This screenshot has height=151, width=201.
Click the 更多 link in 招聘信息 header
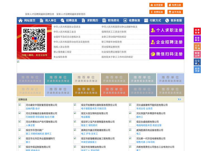coord(180,99)
